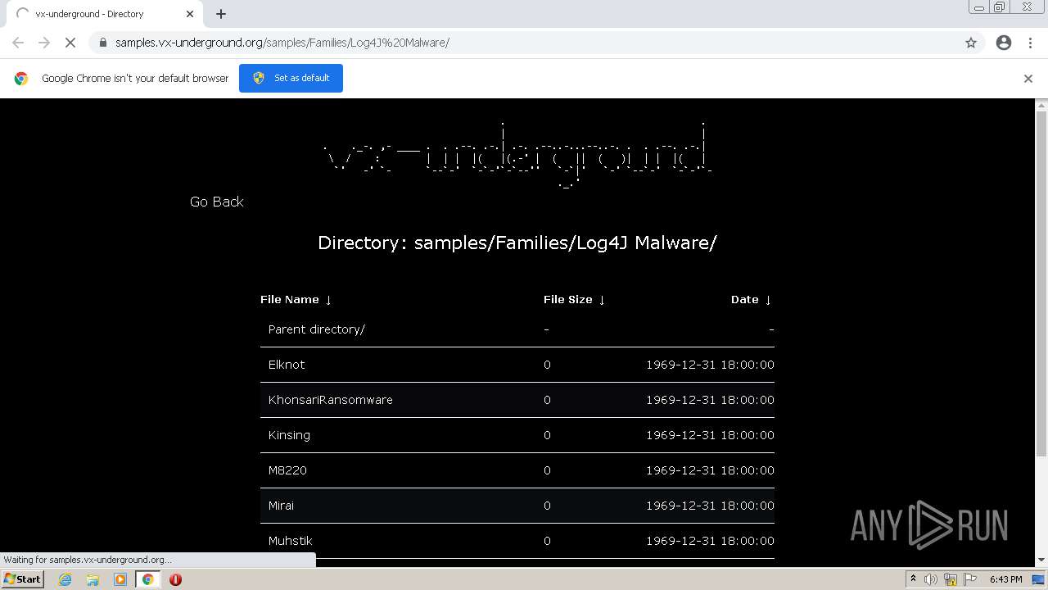The width and height of the screenshot is (1048, 590).
Task: Click the browser back arrow
Action: (18, 43)
